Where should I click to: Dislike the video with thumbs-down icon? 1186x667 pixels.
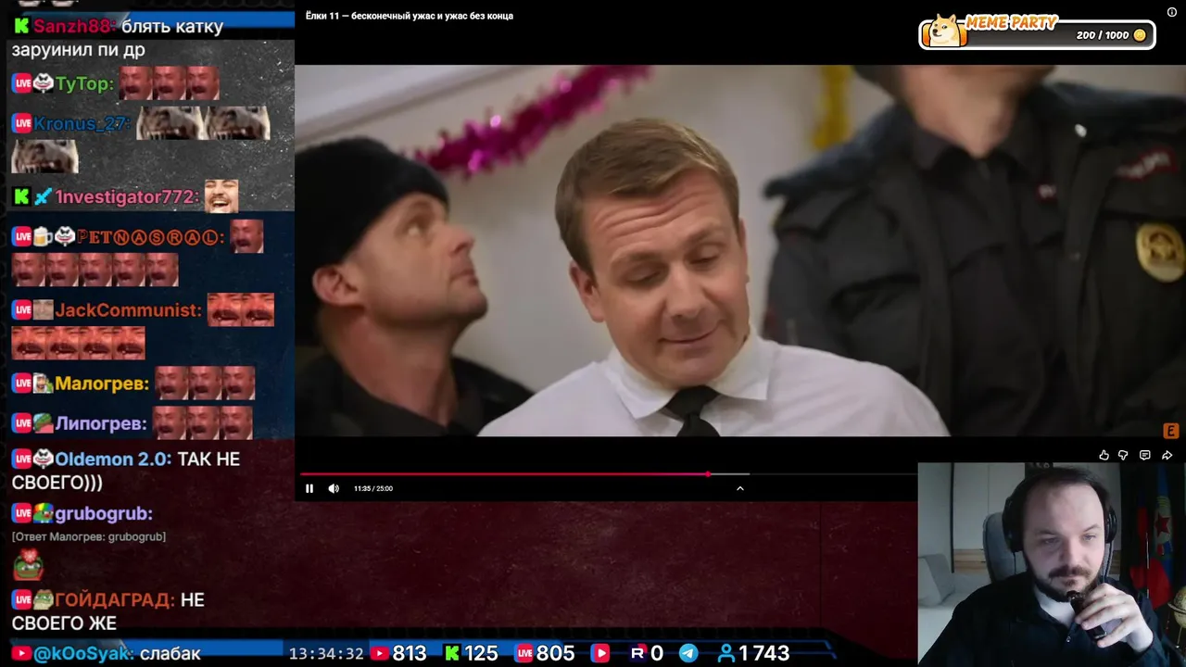click(1123, 455)
